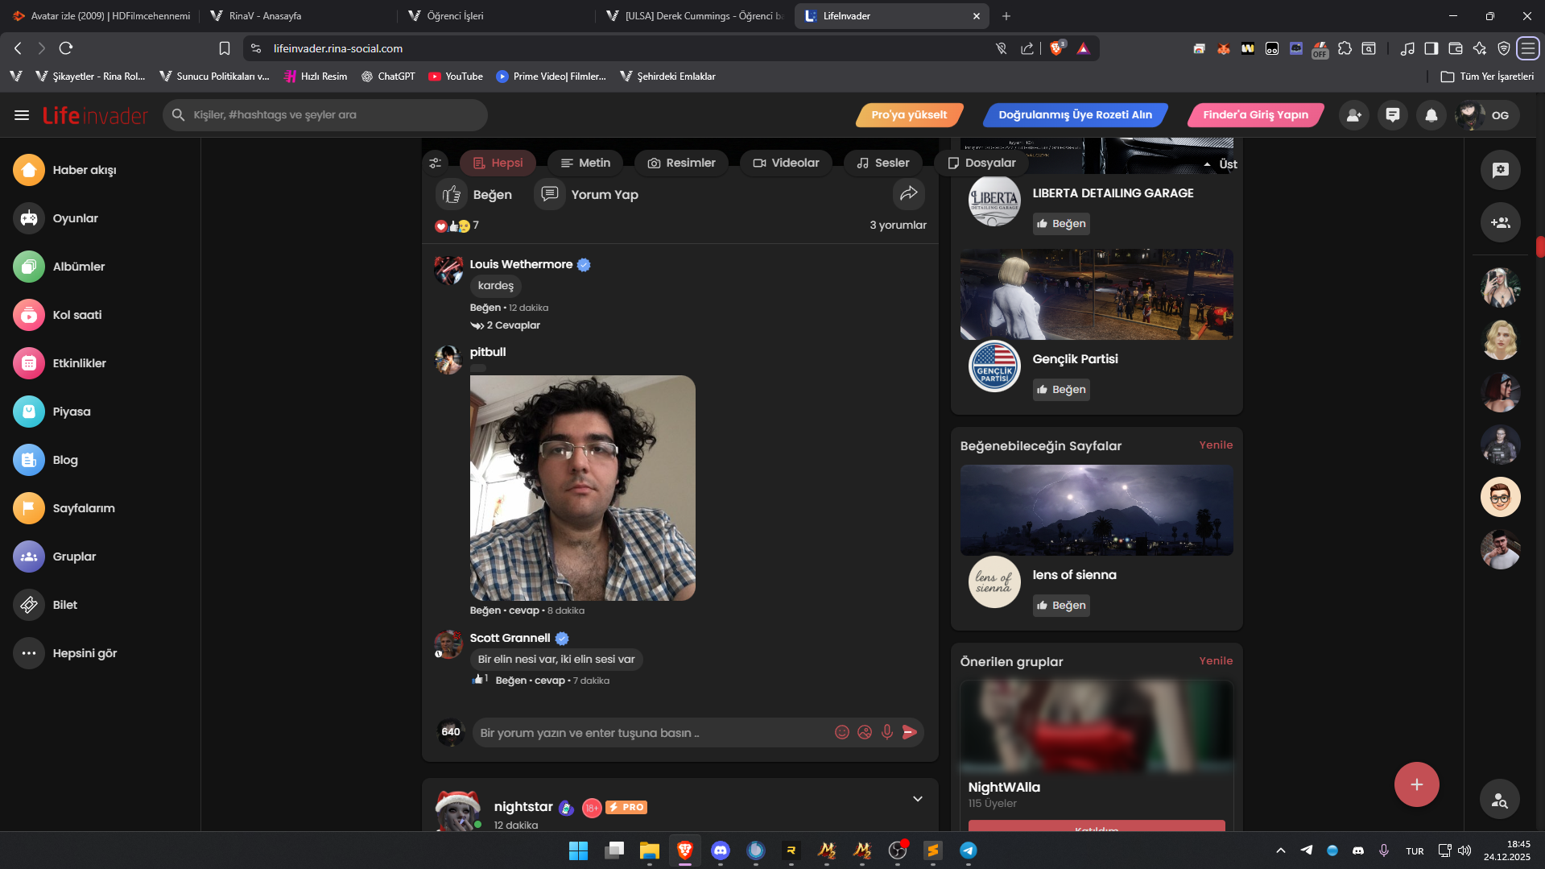Filter feed by Dosyalar
This screenshot has height=869, width=1545.
(x=981, y=163)
